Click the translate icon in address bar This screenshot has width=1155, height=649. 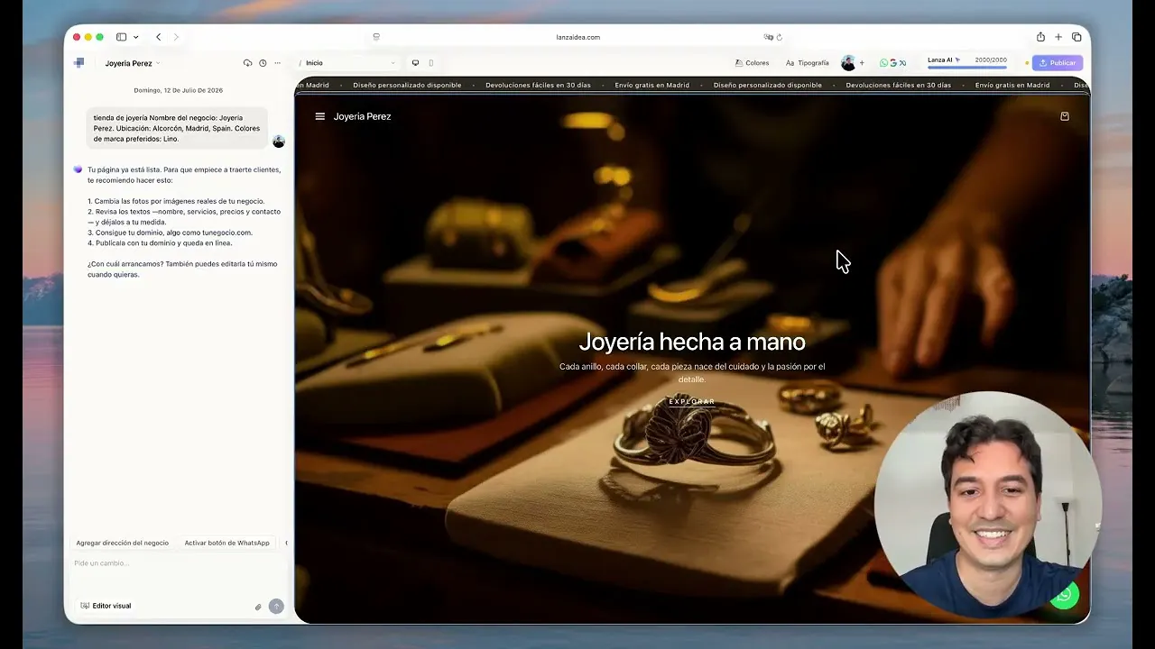(x=768, y=37)
